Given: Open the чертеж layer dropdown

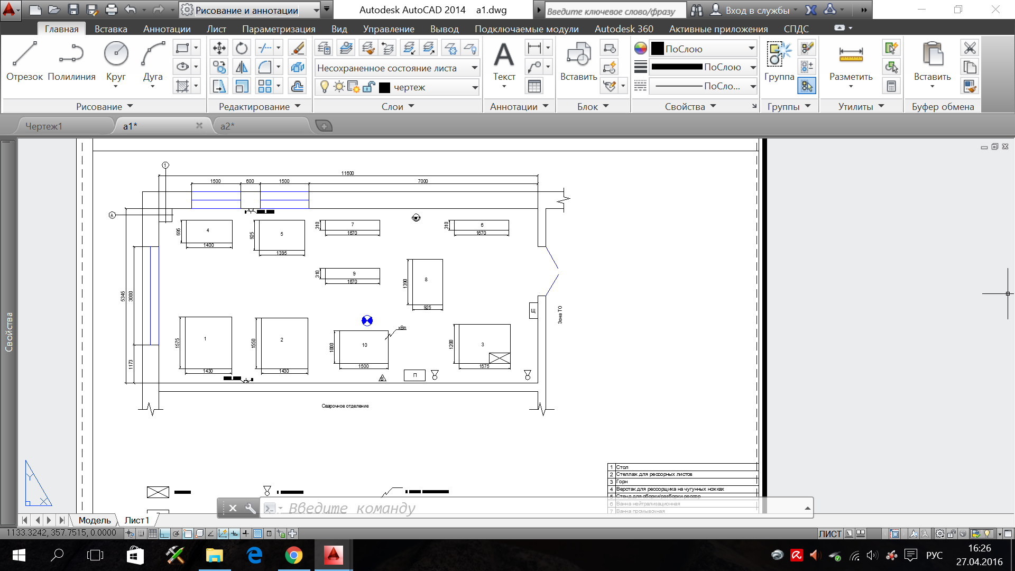Looking at the screenshot, I should coord(397,87).
